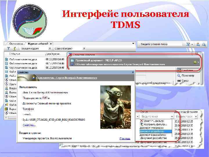This screenshot has width=209, height=157.
Task: Click the last magnifier icon on the search toolbar
Action: [x=204, y=44]
